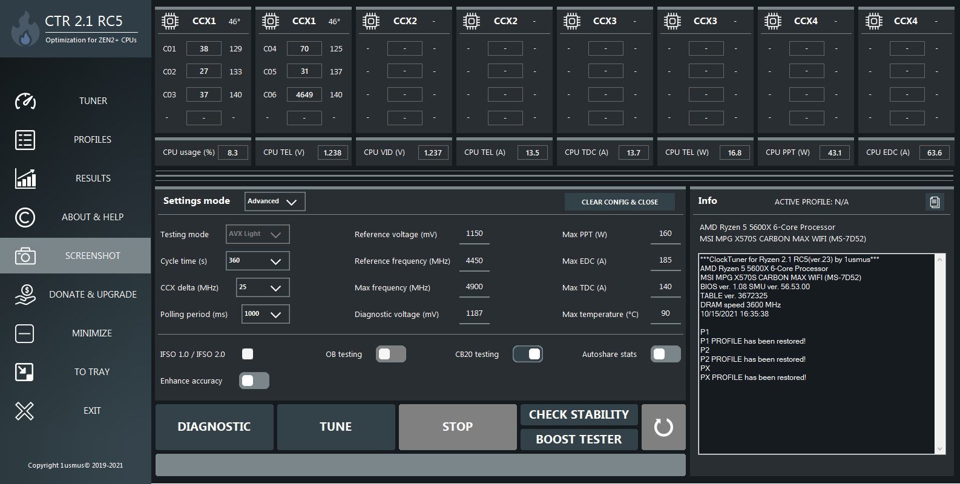
Task: Click the second CCX1 chip icon
Action: click(x=271, y=21)
